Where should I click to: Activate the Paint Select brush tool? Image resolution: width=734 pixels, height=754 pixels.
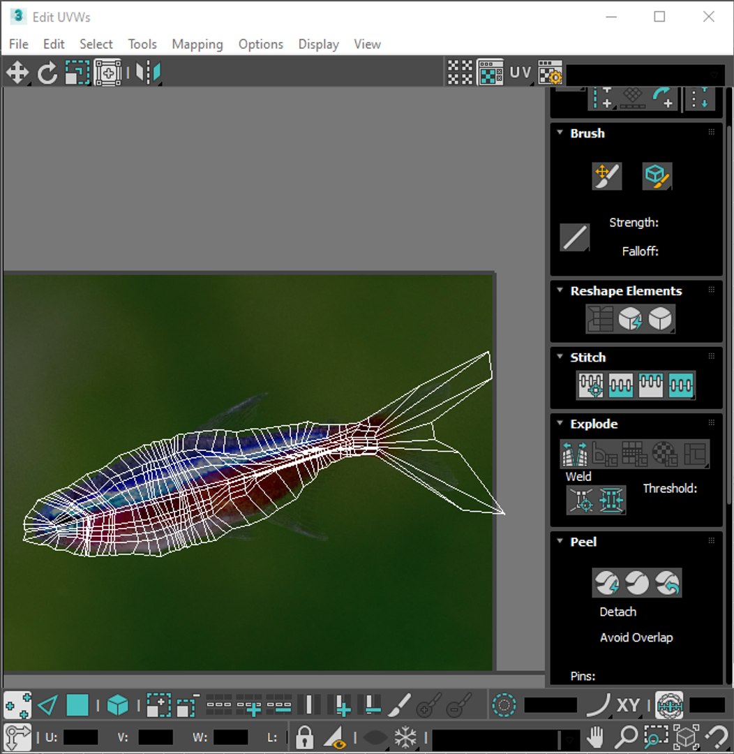399,705
